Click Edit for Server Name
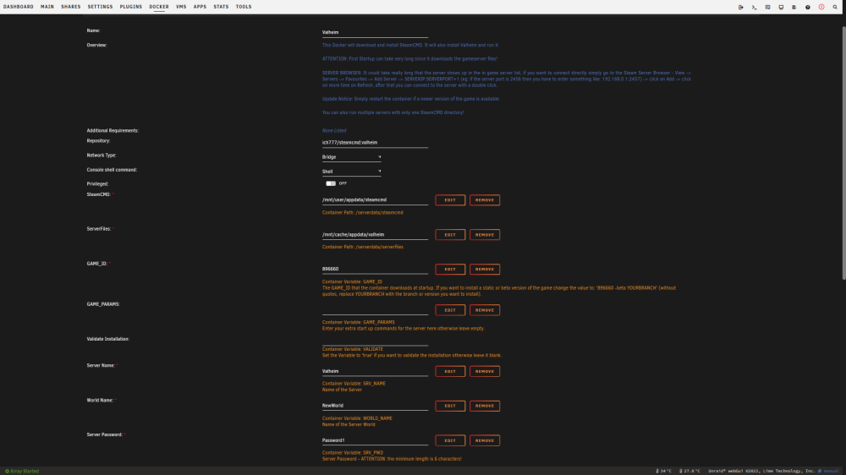Screen dimensions: 846x475 tap(450, 372)
